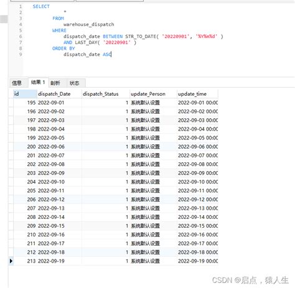Image resolution: width=295 pixels, height=288 pixels.
Task: Click the update_time cell 2022-09-15 00:00
Action: pos(197,226)
